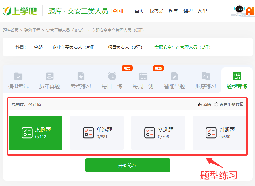Click the [全国] region selector
Screen dimensions: 255x186
click(117, 11)
